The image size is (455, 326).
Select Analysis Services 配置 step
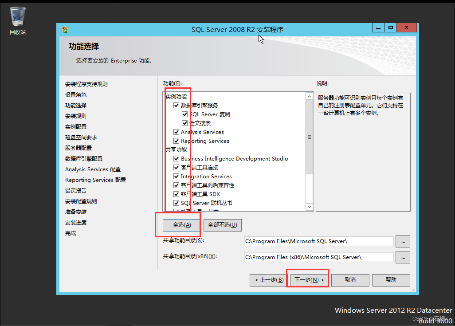pyautogui.click(x=93, y=169)
